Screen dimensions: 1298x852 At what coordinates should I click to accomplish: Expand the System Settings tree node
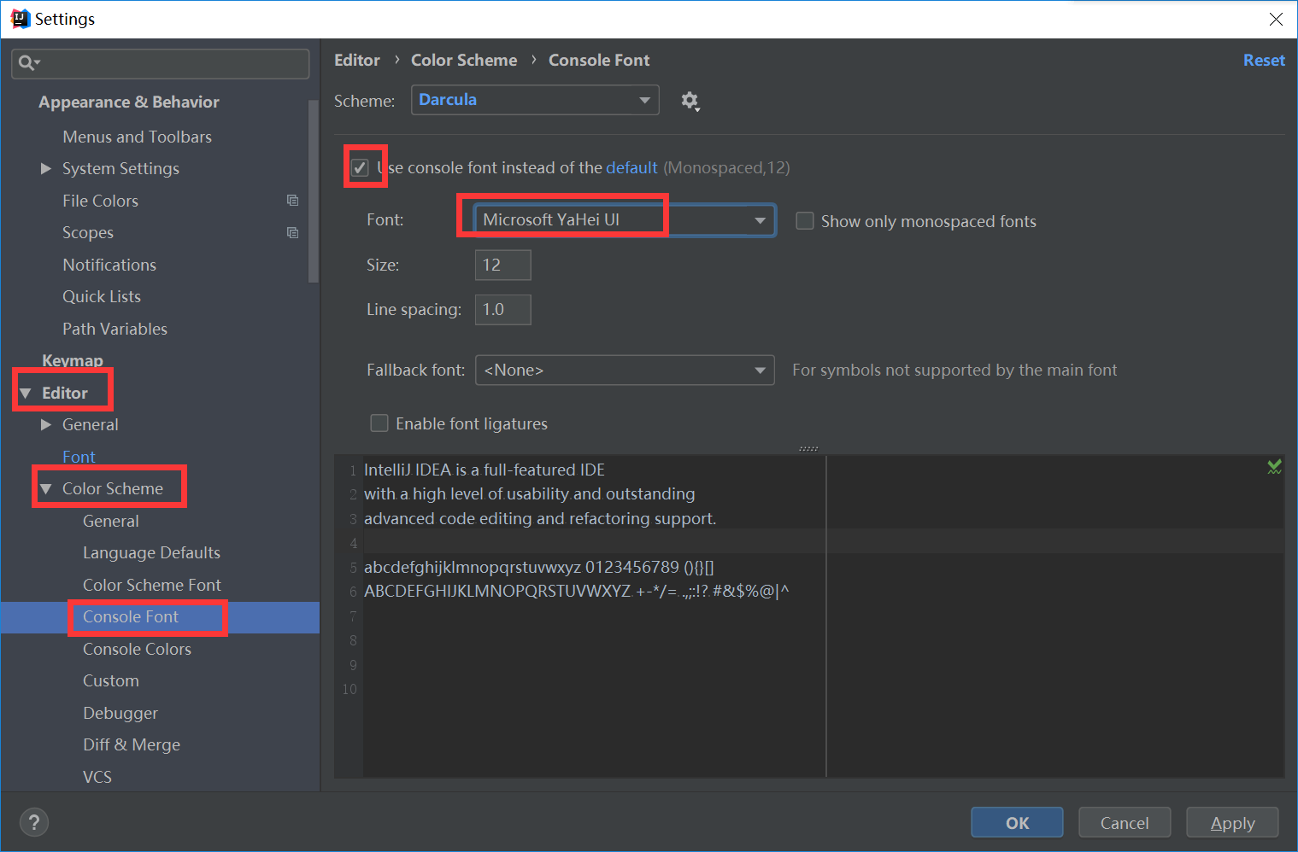click(x=45, y=168)
